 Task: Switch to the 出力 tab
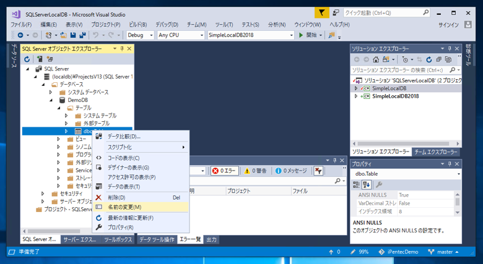tap(211, 239)
